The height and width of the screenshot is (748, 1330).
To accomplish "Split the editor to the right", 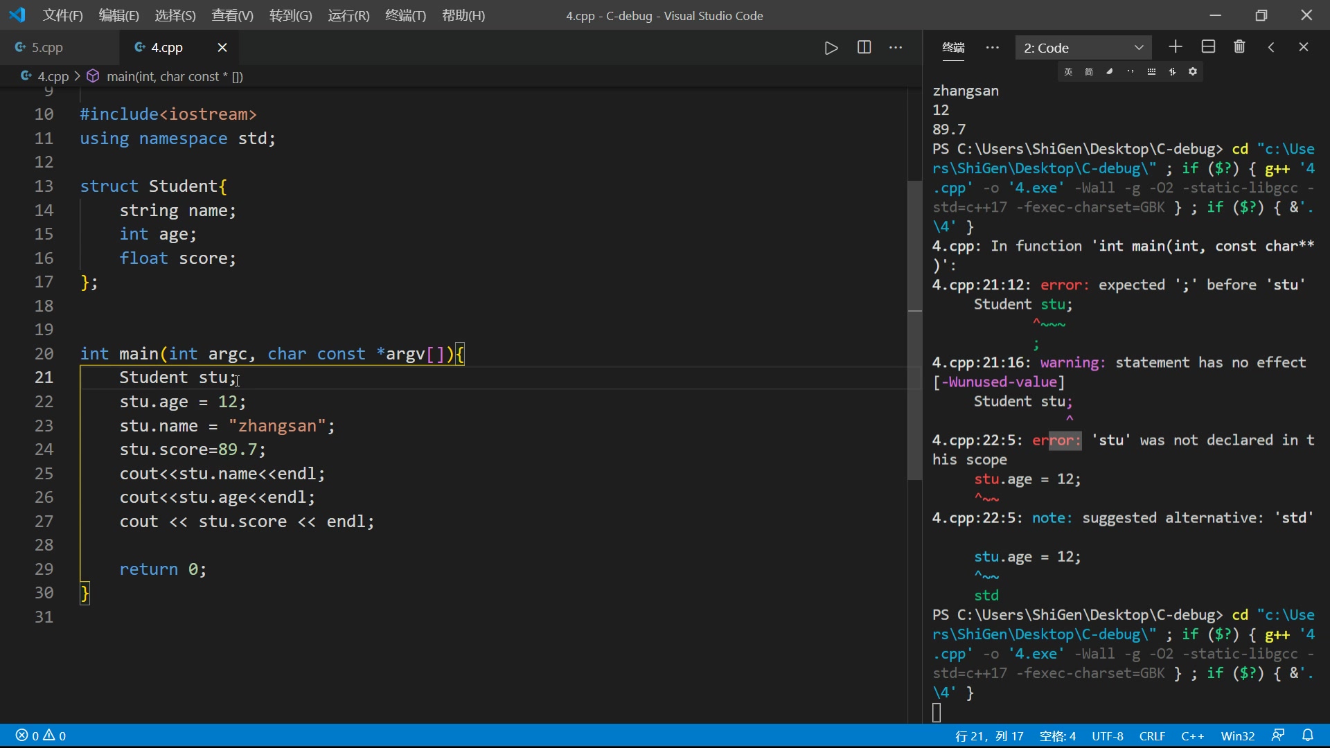I will [864, 47].
